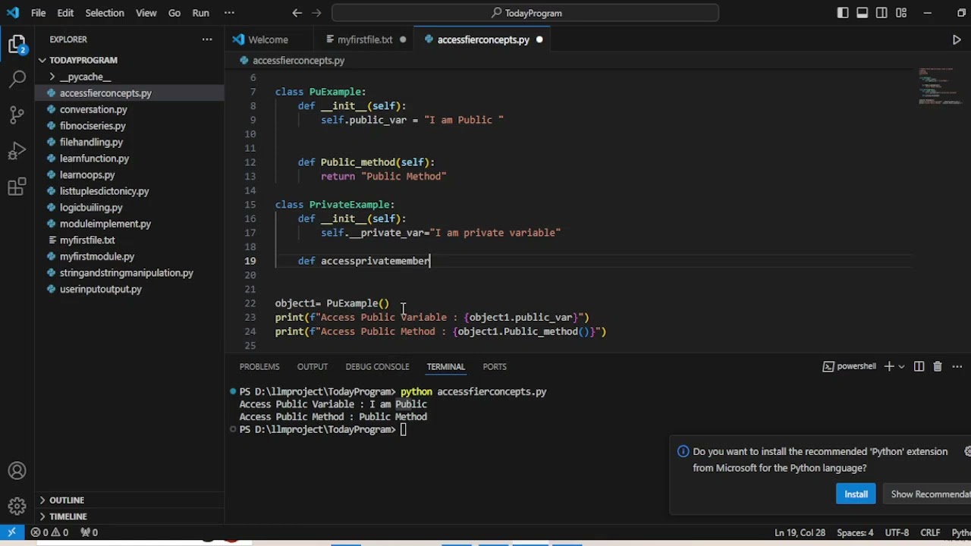The width and height of the screenshot is (971, 546).
Task: Click Ln 19, Col 28 status item
Action: (800, 532)
